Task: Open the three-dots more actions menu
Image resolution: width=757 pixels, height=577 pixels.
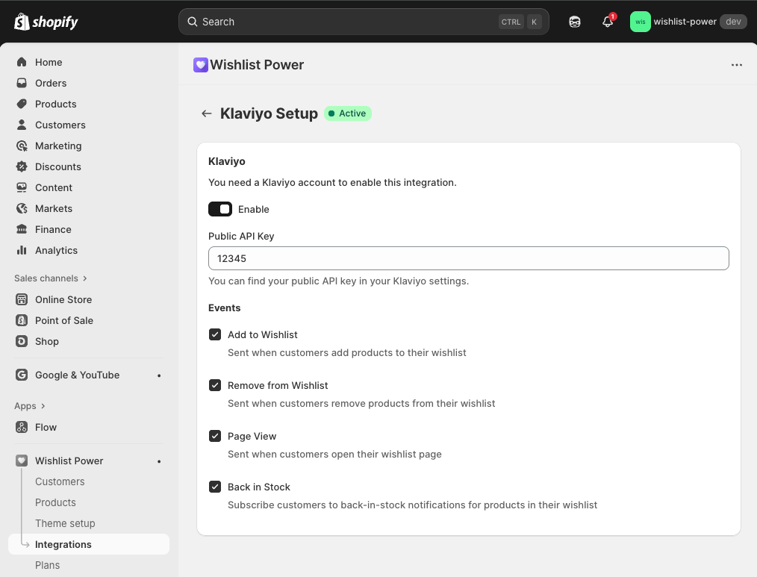Action: [x=736, y=65]
